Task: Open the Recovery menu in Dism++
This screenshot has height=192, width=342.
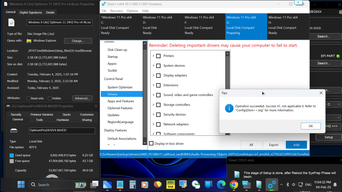Action: (116, 11)
